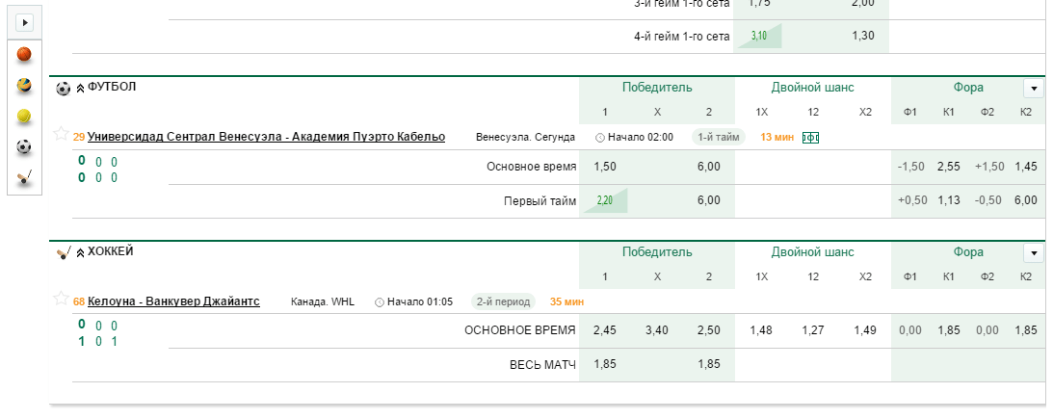Select the 2,20 odds for Первый тайм

pyautogui.click(x=605, y=200)
